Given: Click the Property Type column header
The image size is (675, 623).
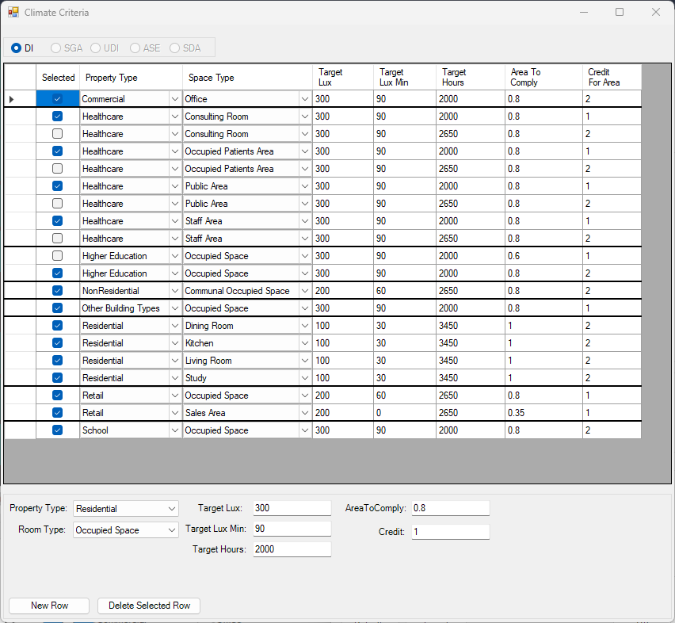Looking at the screenshot, I should (x=131, y=78).
